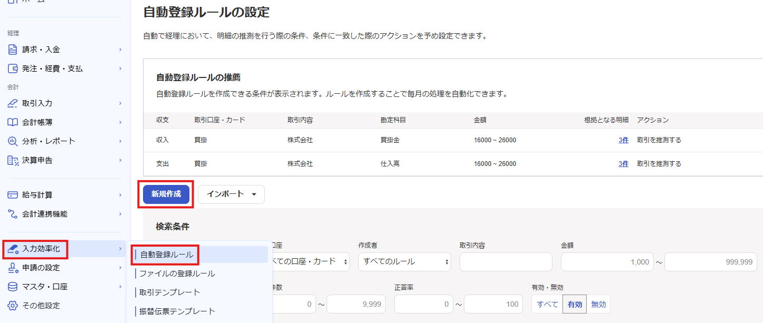763x323 pixels.
Task: Select the 無効 status filter option
Action: point(598,304)
